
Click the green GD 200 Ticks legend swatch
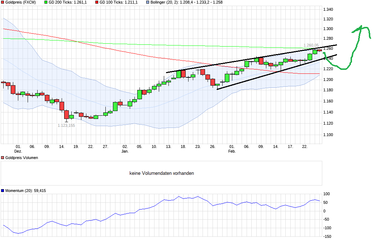pyautogui.click(x=46, y=2)
